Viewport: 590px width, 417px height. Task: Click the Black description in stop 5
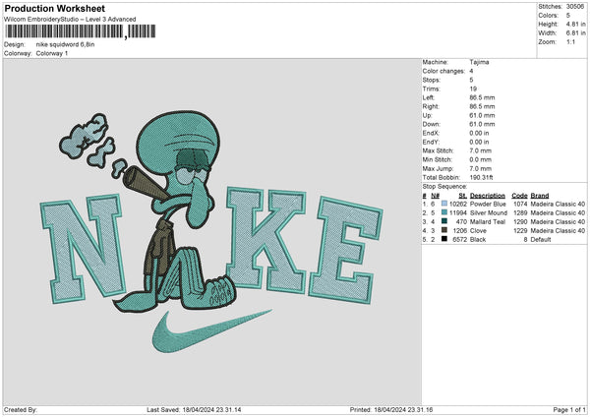point(478,240)
